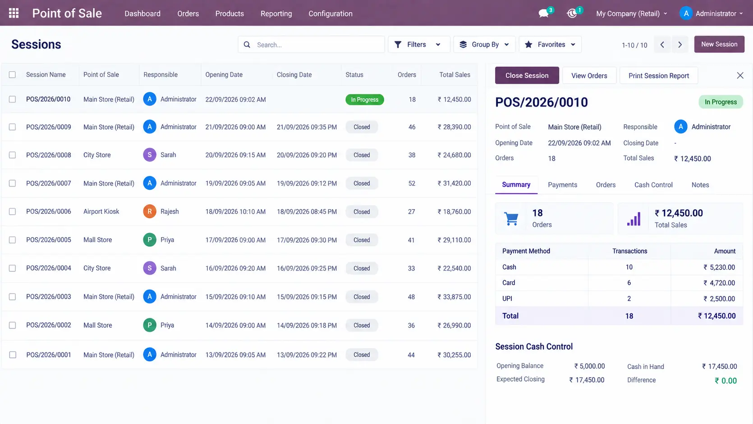Click Sarah's avatar in POS/2026/0008 row
The height and width of the screenshot is (424, 753).
[x=150, y=155]
